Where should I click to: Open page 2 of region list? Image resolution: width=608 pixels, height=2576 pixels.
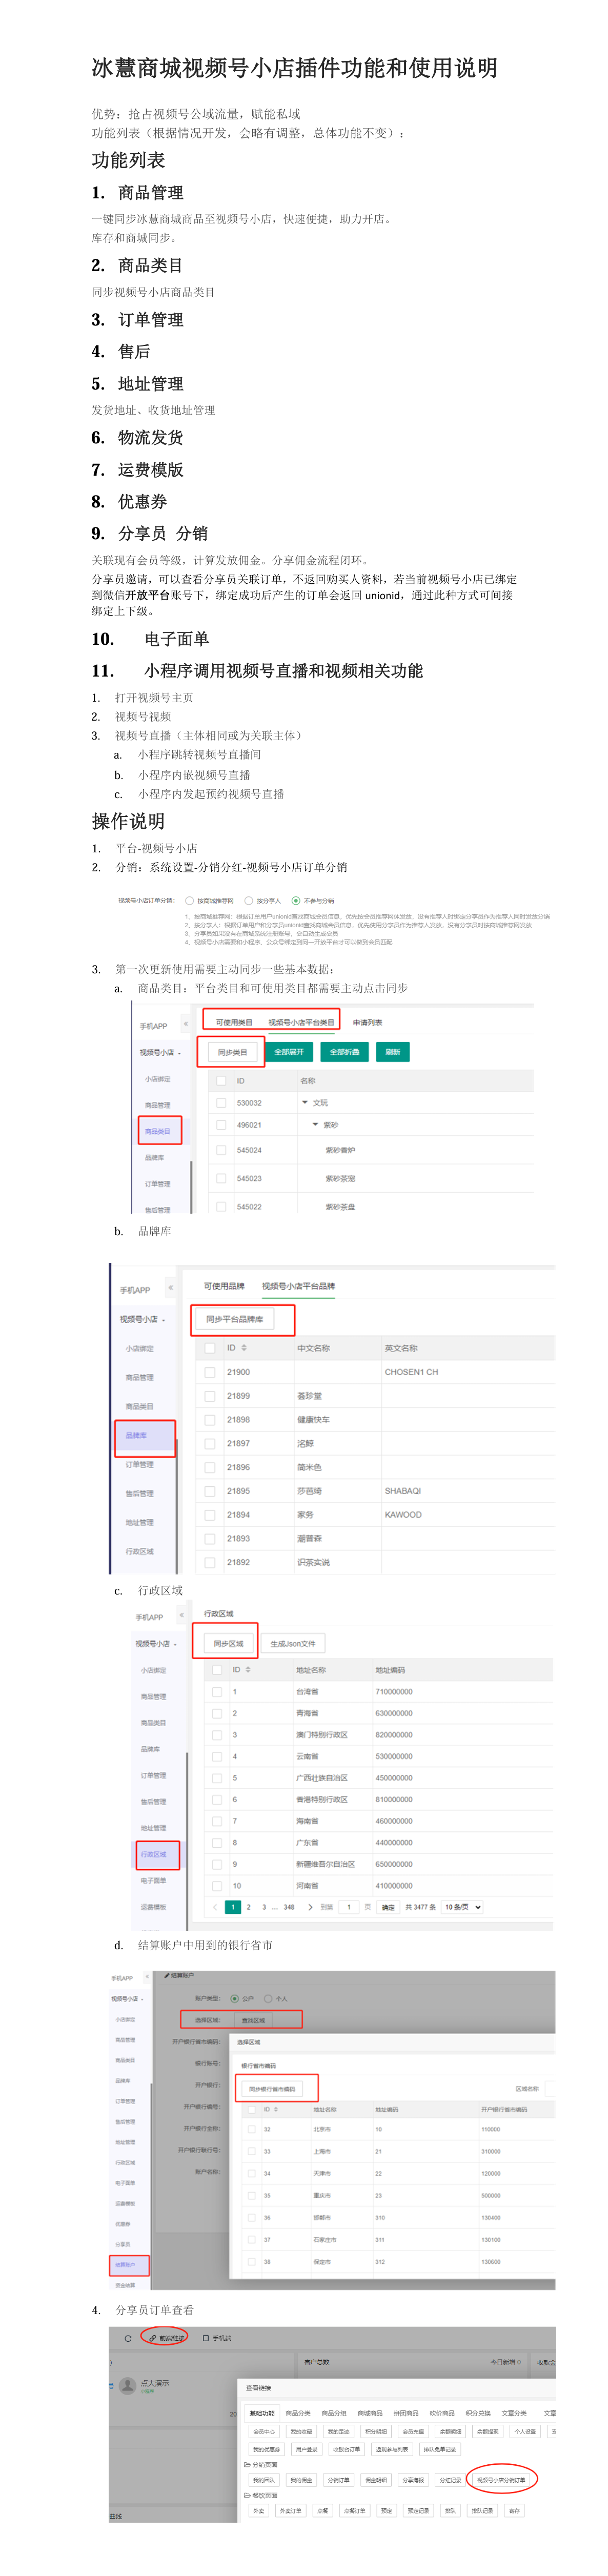tap(248, 1907)
